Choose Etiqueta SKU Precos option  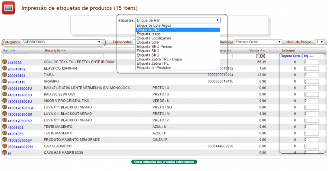coord(178,47)
